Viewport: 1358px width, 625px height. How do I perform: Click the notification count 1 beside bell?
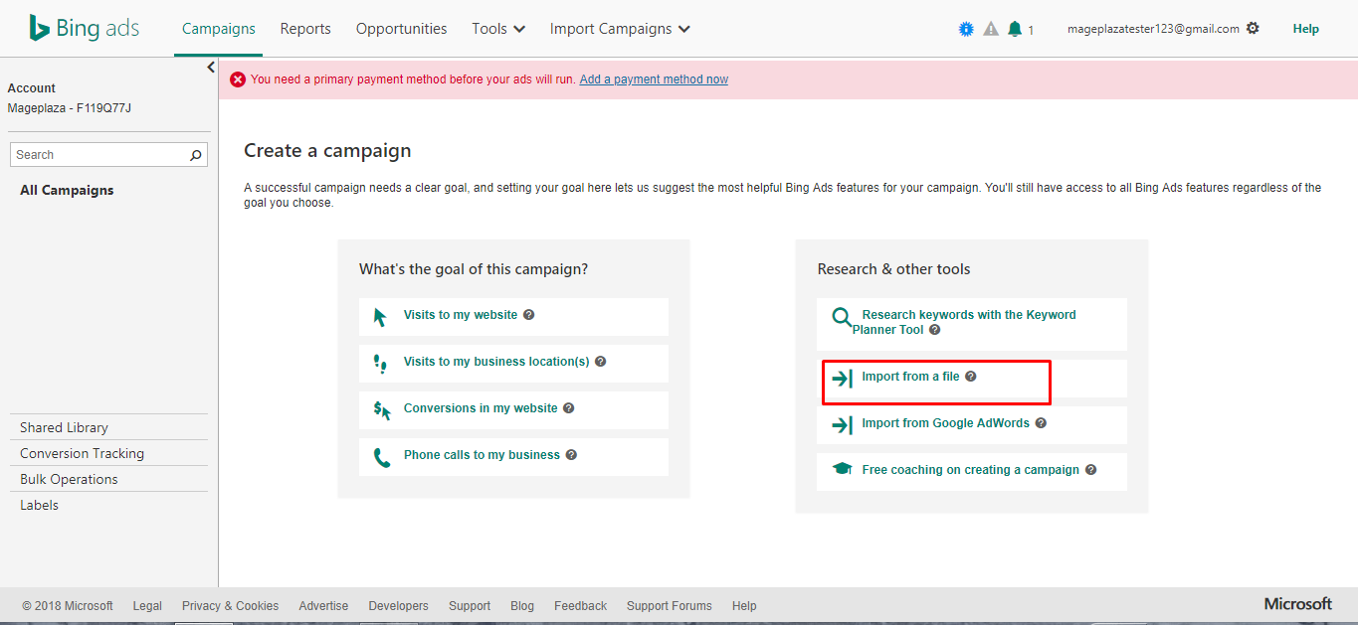(1031, 31)
